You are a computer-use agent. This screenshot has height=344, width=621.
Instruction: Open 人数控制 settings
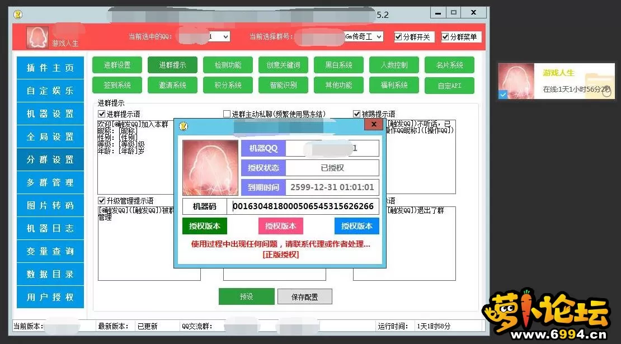coord(394,65)
